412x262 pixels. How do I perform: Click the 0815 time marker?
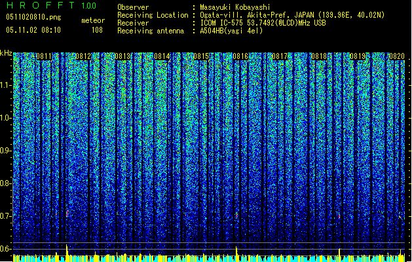coord(201,56)
